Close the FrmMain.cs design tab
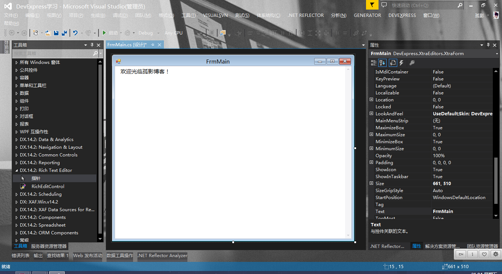This screenshot has height=274, width=502. coord(159,44)
